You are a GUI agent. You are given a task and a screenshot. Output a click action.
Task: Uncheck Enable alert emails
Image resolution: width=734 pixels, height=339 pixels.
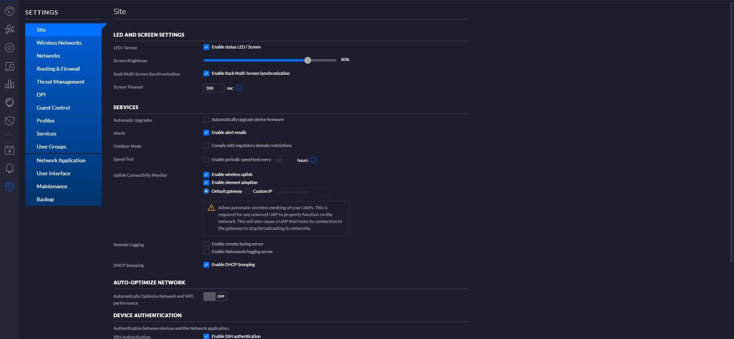[x=206, y=133]
